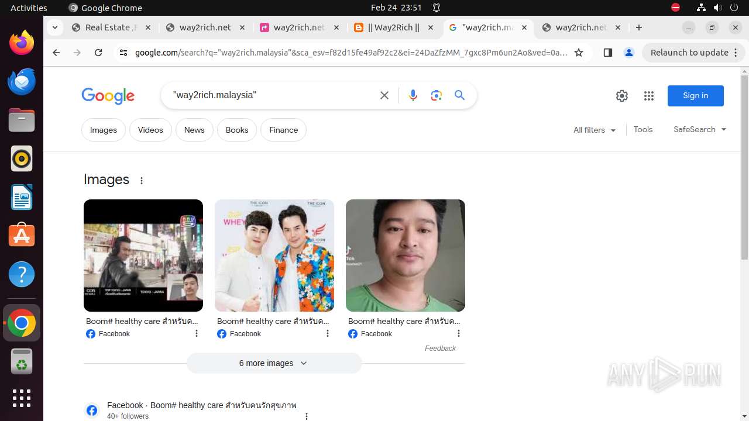Submit search with magnifier icon

tap(460, 95)
